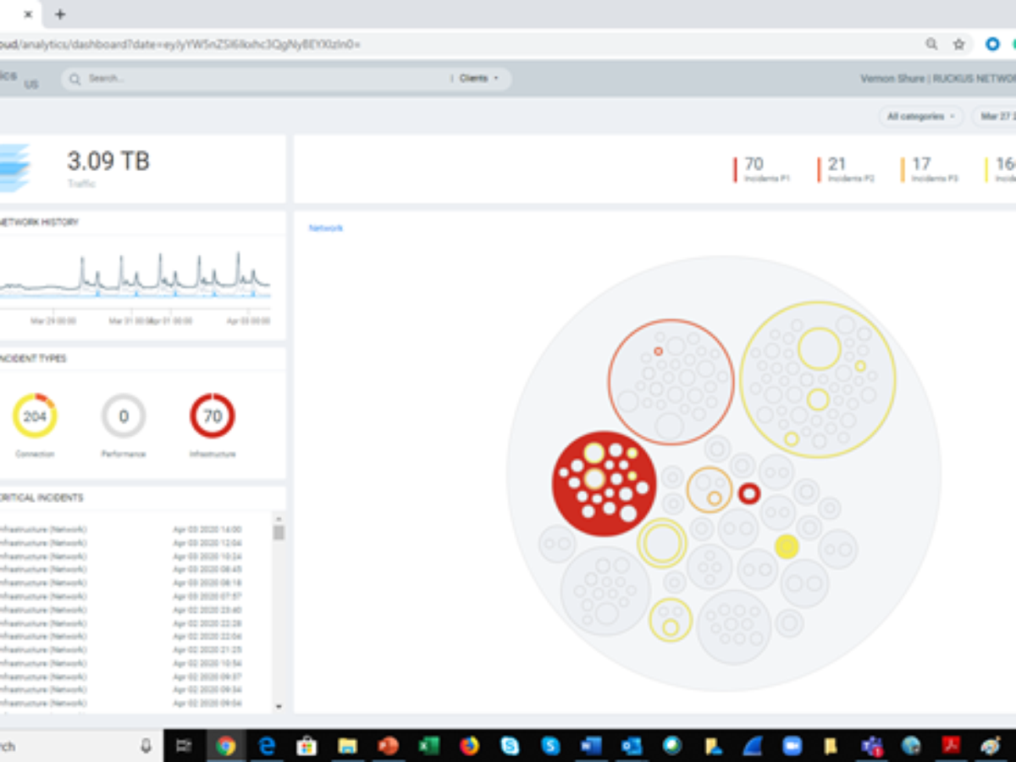Viewport: 1016px width, 762px height.
Task: Open File Explorer from the taskbar
Action: (x=347, y=746)
